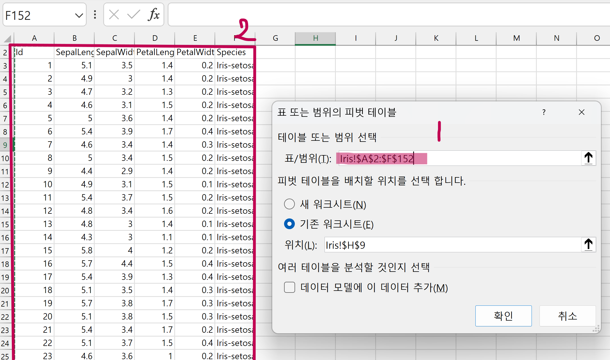Select row 24 header
Image resolution: width=610 pixels, height=360 pixels.
pos(5,343)
